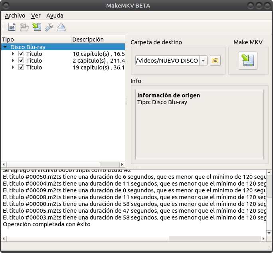Uncheck the 2 capítulo(s) Título checkbox
The image size is (273, 253).
21,60
